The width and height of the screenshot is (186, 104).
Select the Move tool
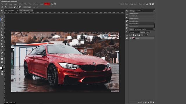[2, 10]
